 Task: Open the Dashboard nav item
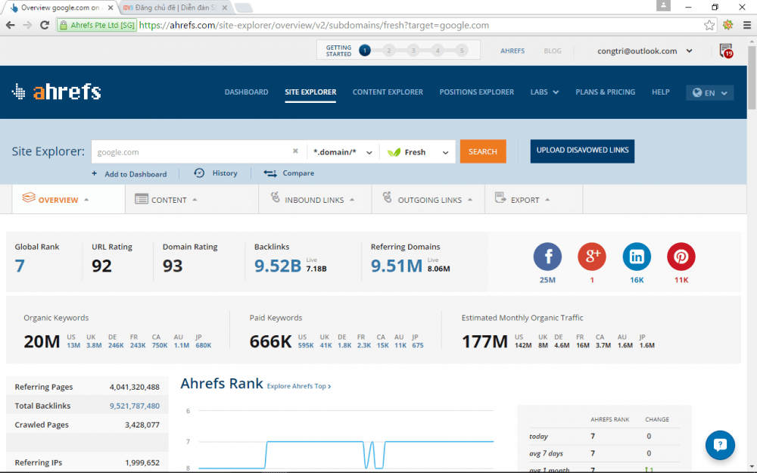coord(246,92)
